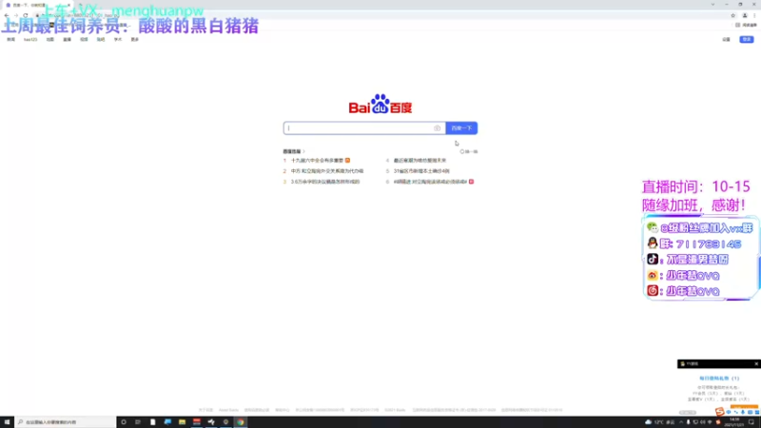
Task: Click the browser back arrow
Action: pos(7,15)
